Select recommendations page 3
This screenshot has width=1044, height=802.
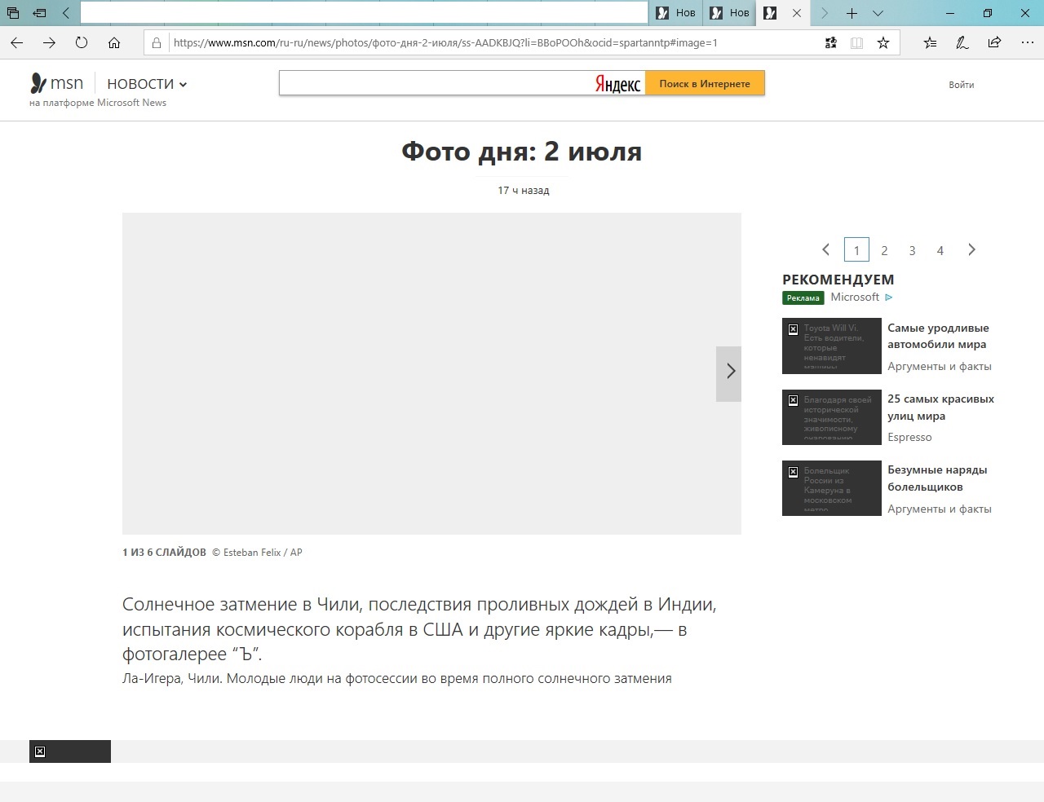click(912, 251)
